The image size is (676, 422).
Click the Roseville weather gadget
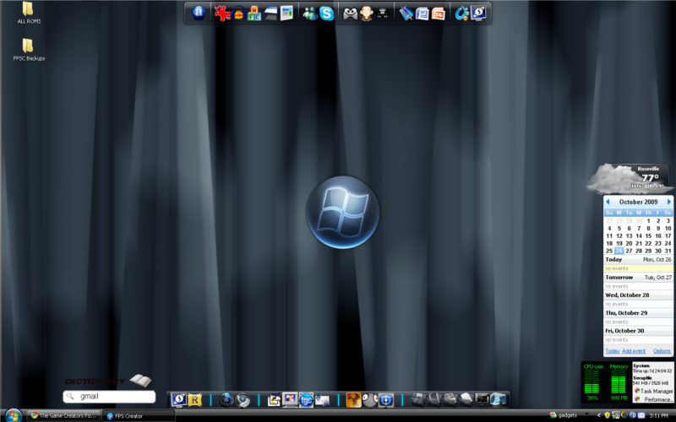(630, 178)
